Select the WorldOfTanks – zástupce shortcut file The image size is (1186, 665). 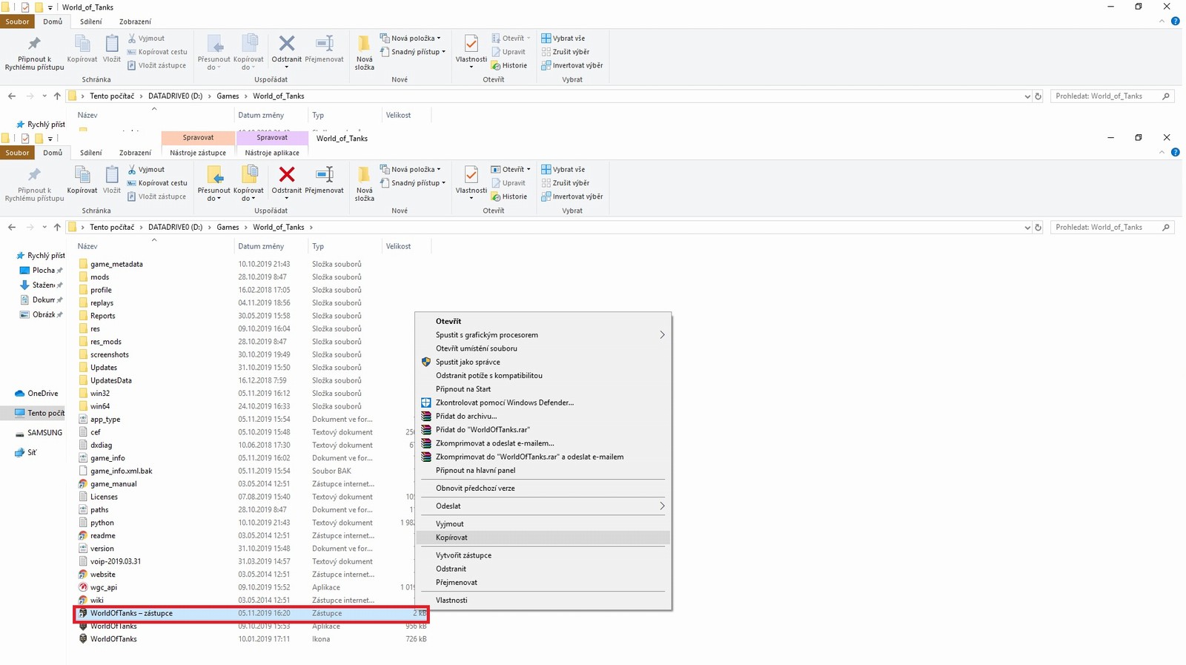(131, 613)
